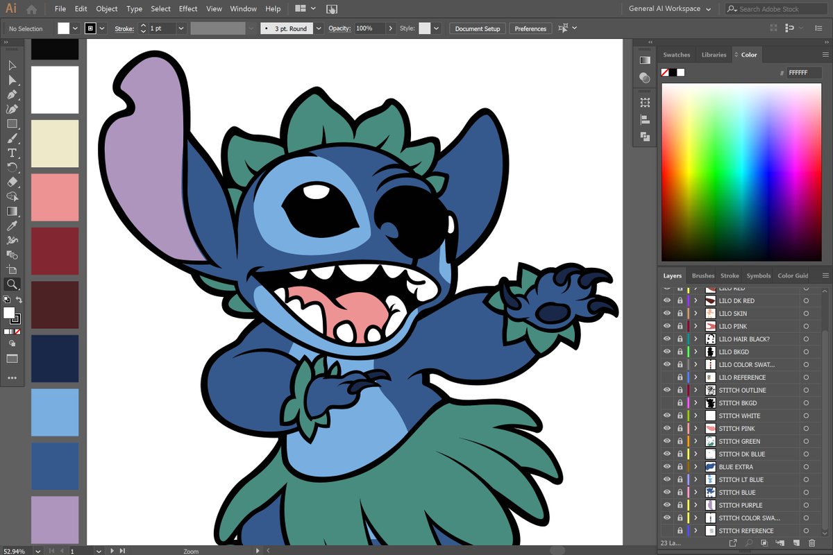Open the Style dropdown
833x555 pixels.
pos(437,28)
